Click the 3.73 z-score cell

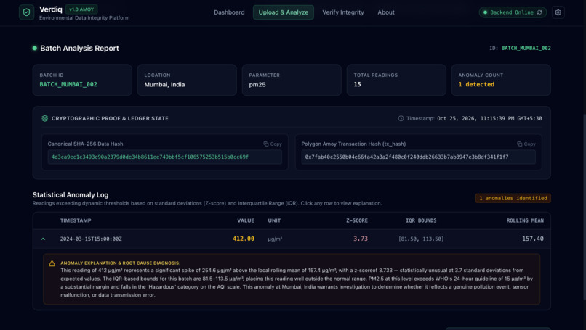[361, 239]
